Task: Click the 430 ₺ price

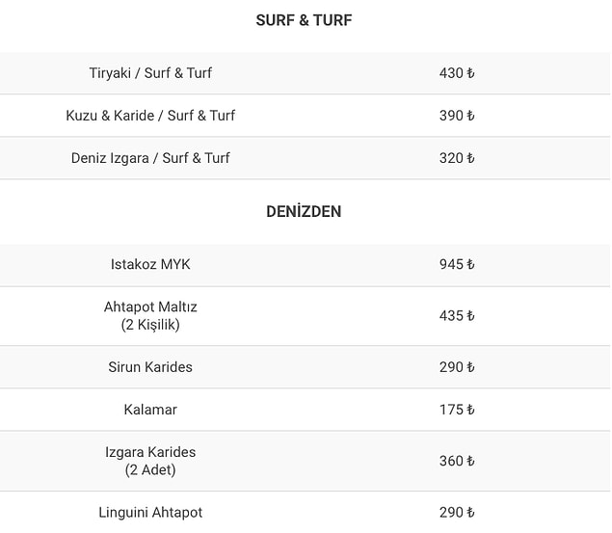Action: 457,73
